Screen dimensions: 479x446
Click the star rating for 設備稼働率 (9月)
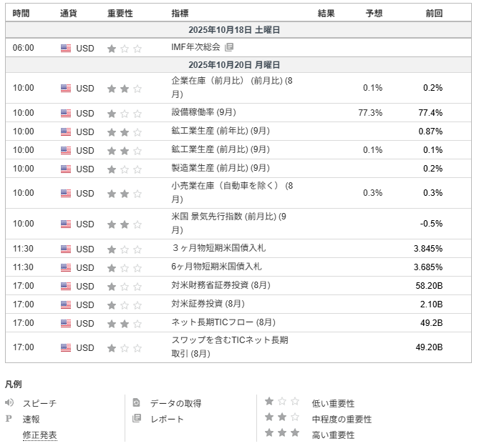pos(125,113)
